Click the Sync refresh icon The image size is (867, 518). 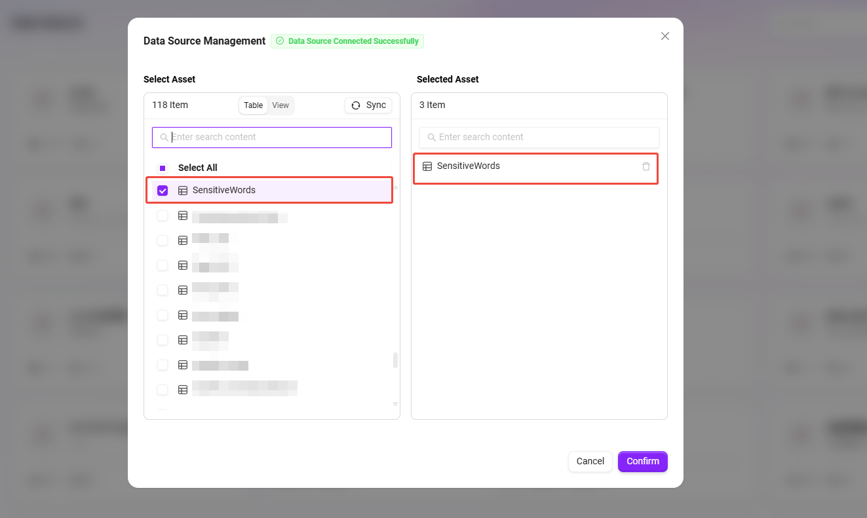tap(356, 105)
